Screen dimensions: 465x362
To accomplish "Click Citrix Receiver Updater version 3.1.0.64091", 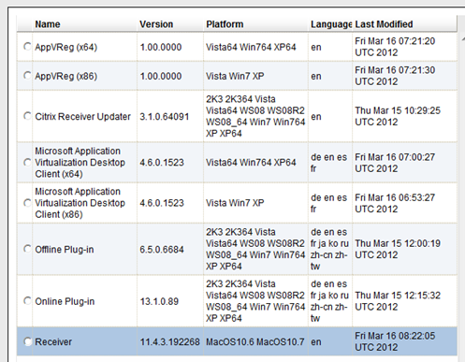I will pyautogui.click(x=165, y=117).
